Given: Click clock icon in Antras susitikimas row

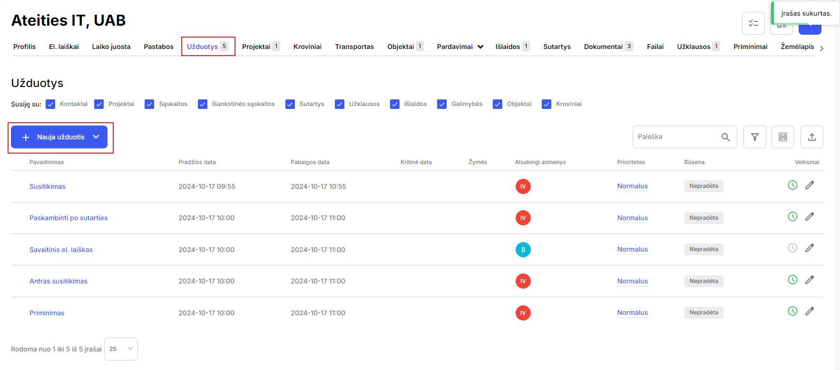Looking at the screenshot, I should click(x=792, y=280).
